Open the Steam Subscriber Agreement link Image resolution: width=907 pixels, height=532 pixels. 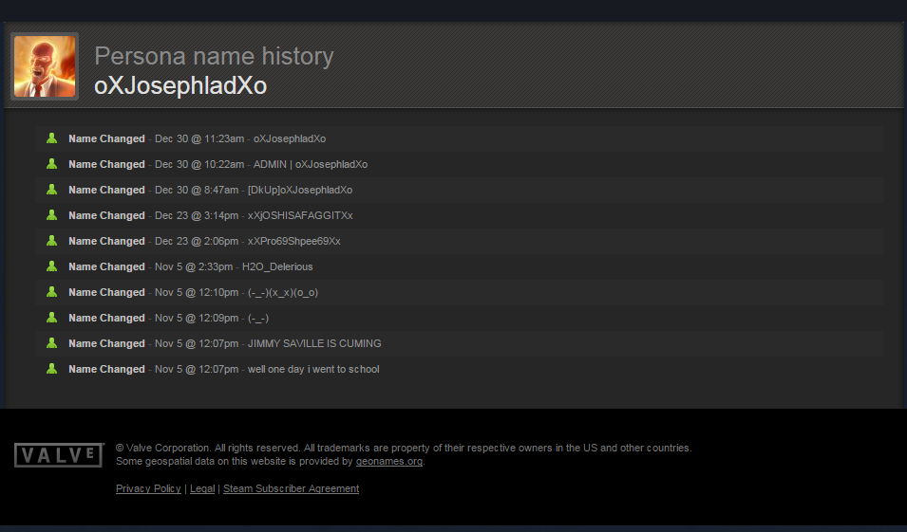(291, 488)
